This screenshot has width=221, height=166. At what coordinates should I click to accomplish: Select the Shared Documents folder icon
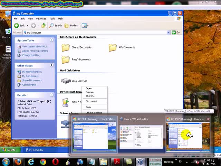tap(66, 47)
